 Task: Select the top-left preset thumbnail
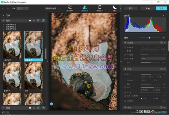pos(12,45)
